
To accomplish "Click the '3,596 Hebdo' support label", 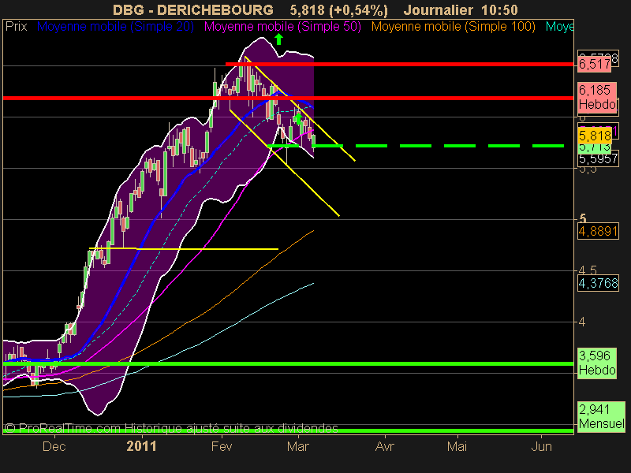I will click(x=597, y=363).
